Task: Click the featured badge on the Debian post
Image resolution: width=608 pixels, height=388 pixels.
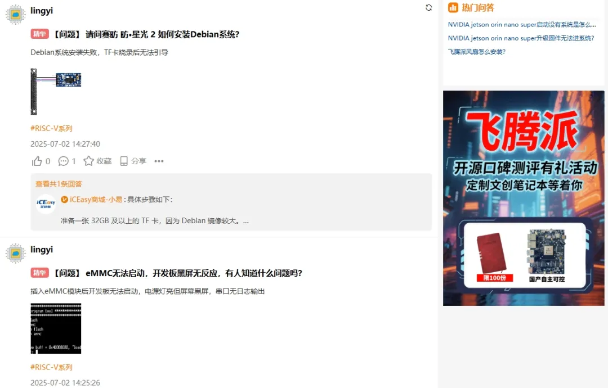Action: [x=39, y=34]
